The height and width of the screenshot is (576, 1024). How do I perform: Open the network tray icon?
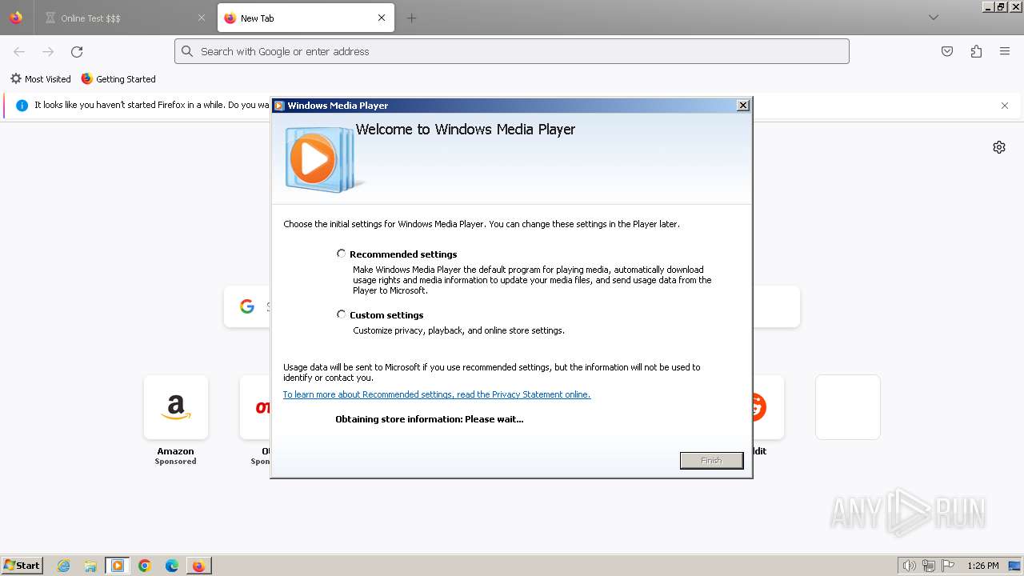[x=929, y=566]
